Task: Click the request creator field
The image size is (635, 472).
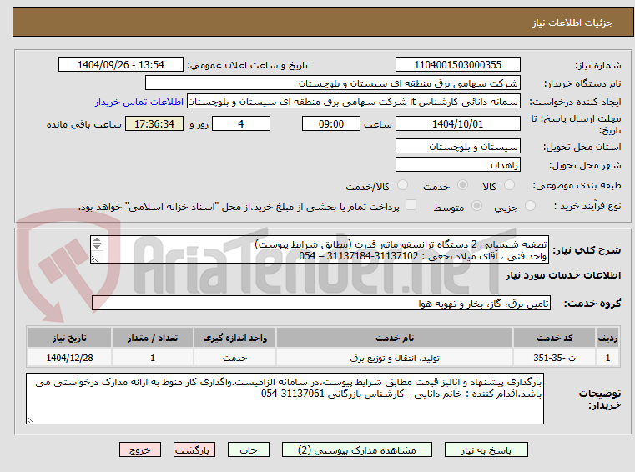Action: [x=354, y=102]
